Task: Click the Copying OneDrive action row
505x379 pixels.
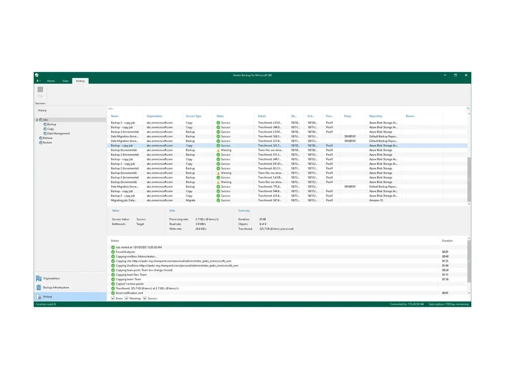Action: 287,266
